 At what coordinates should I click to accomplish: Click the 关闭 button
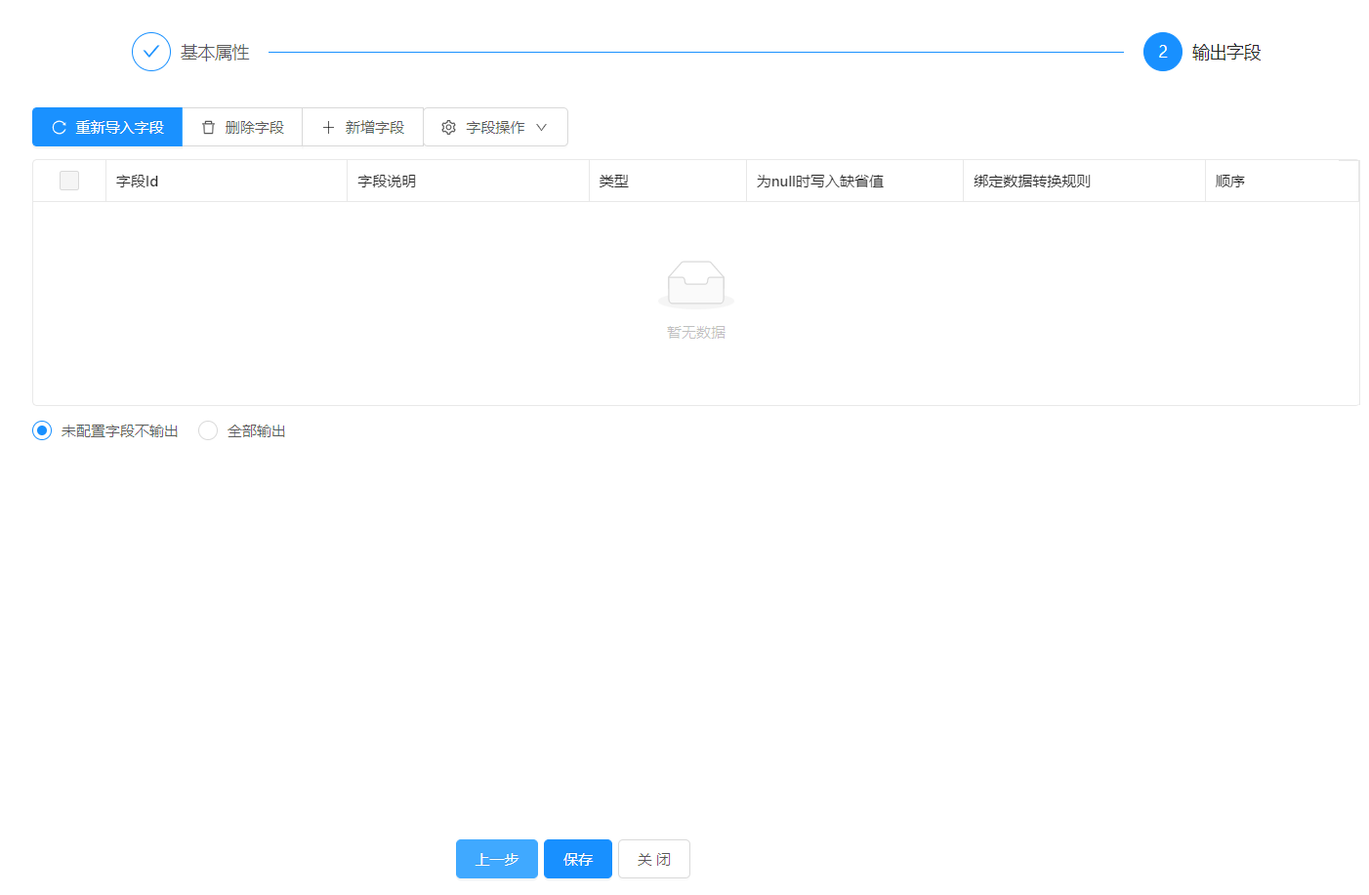pos(653,859)
